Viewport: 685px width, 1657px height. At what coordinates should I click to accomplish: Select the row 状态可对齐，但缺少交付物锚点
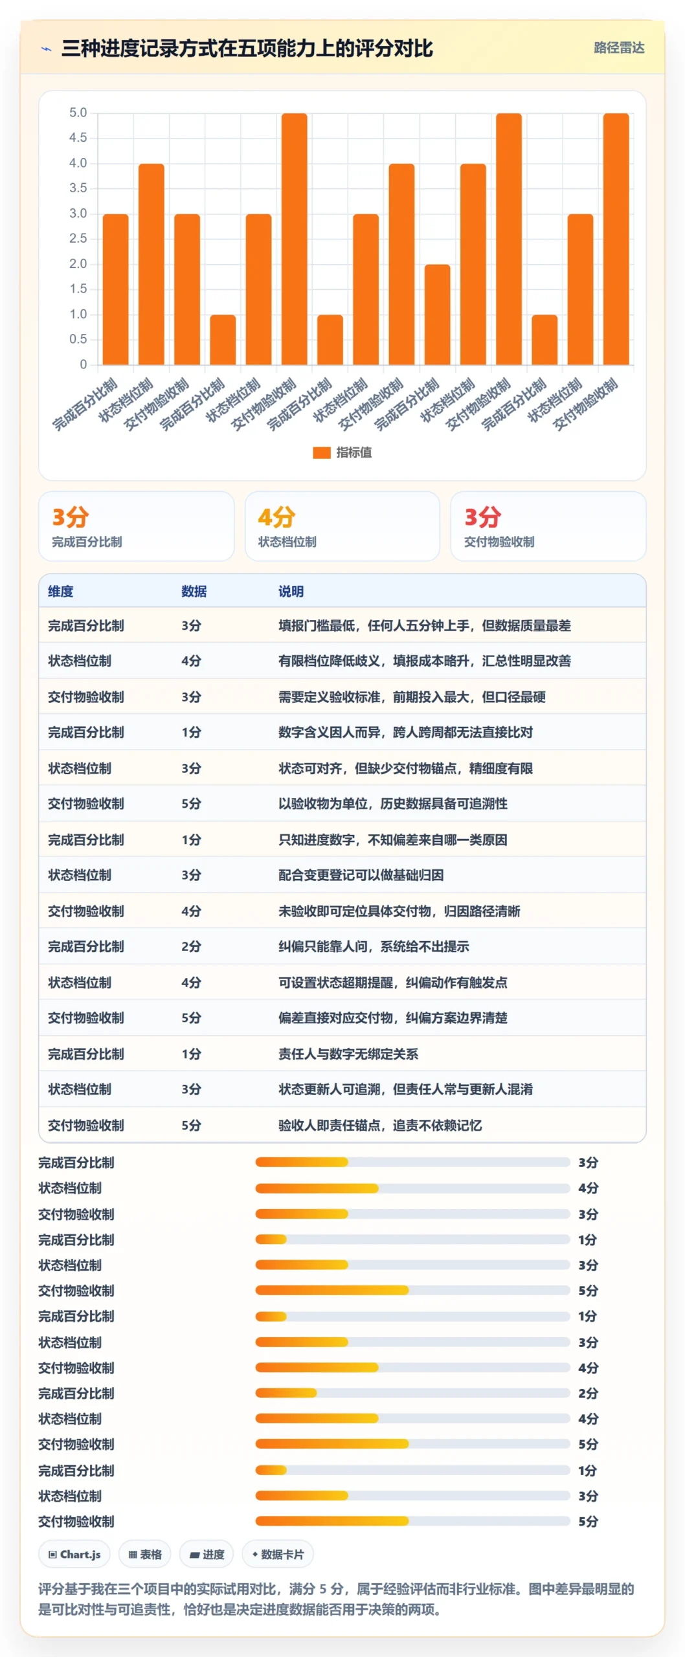point(342,768)
